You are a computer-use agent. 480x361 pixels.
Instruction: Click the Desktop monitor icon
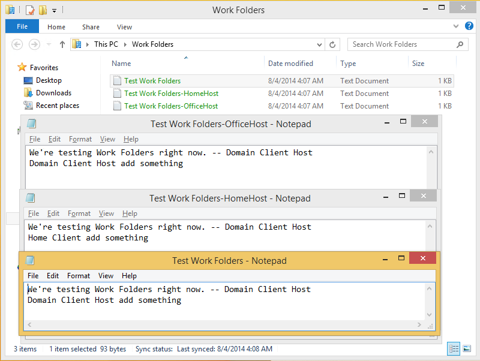coord(28,80)
